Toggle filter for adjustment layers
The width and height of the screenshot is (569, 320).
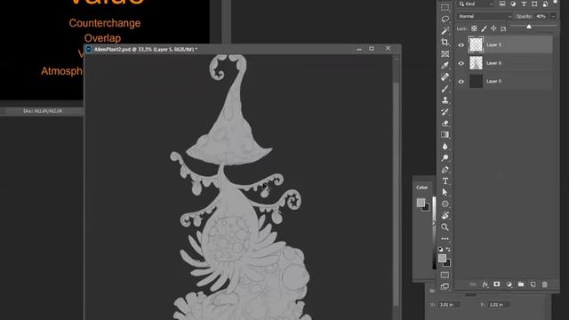pyautogui.click(x=513, y=4)
